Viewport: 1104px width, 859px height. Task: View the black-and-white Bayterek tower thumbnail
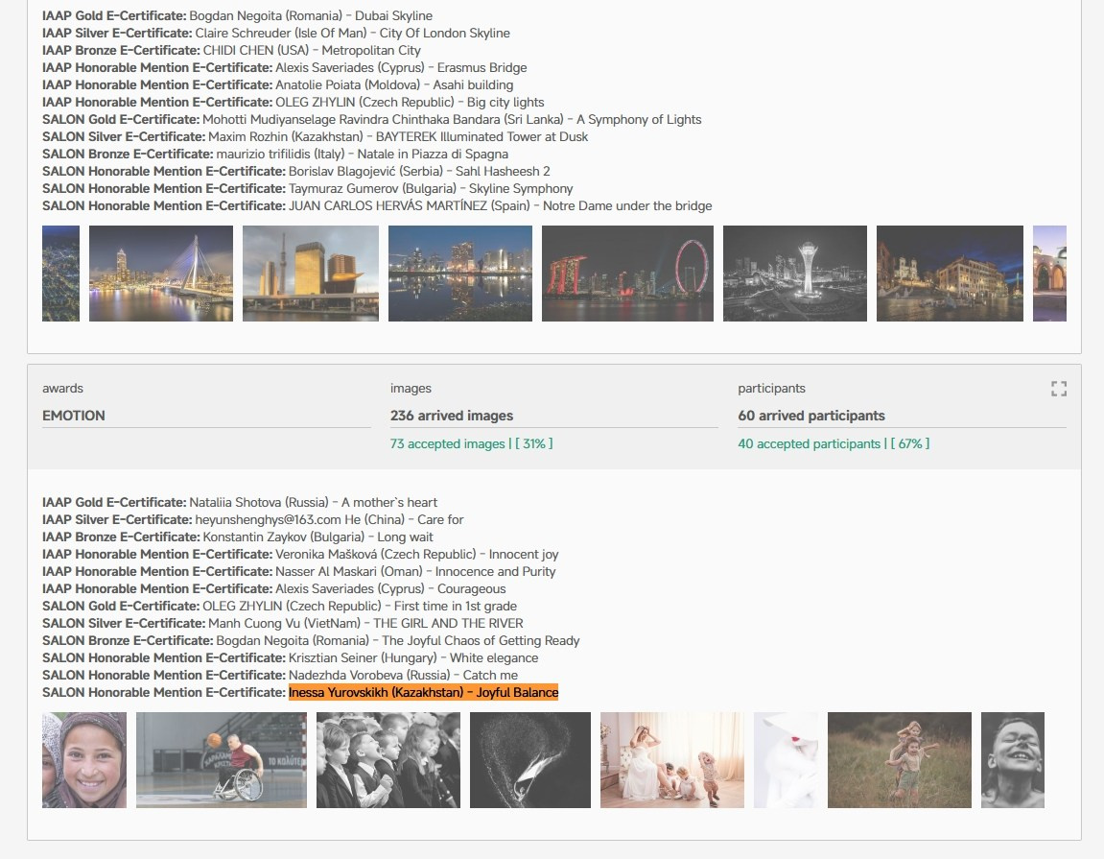795,274
